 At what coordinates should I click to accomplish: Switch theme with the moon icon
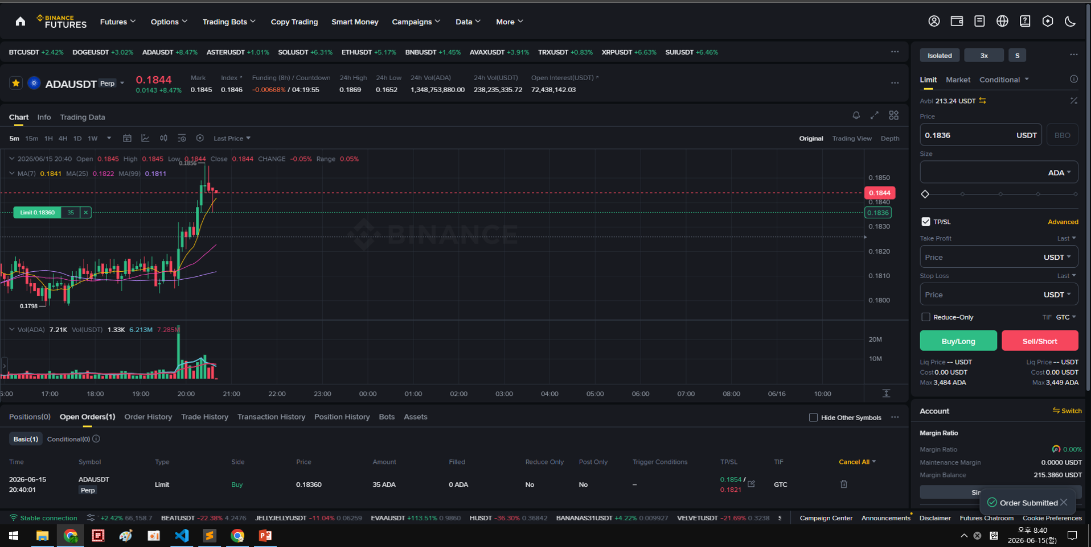click(x=1071, y=21)
